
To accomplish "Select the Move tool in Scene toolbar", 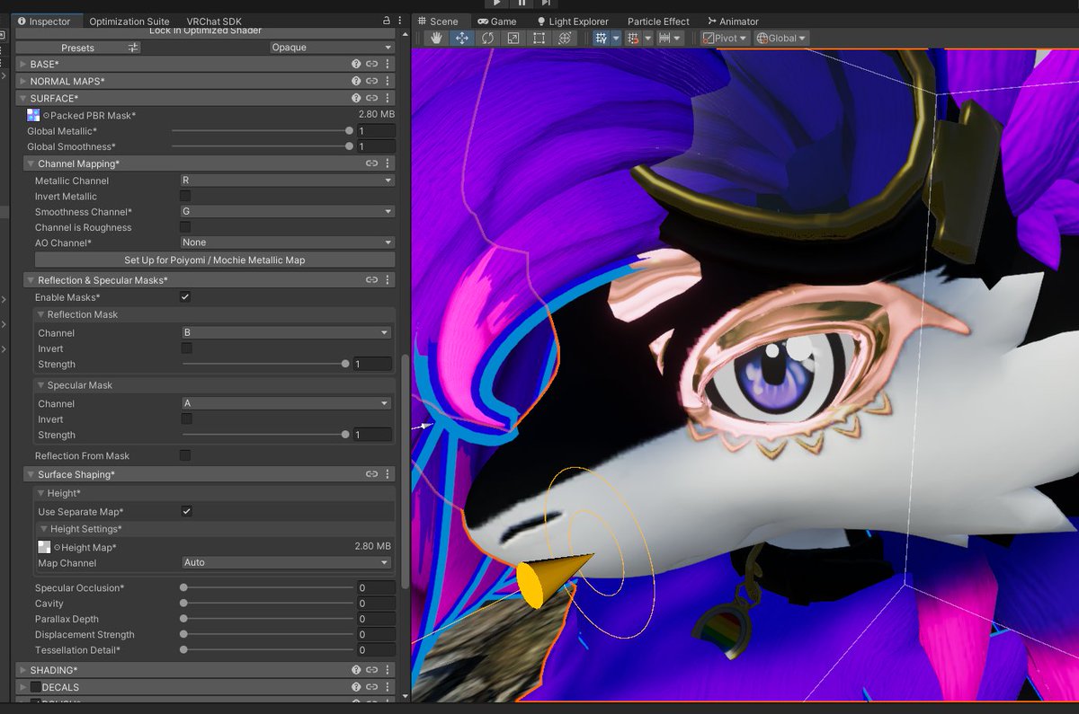I will pos(462,38).
